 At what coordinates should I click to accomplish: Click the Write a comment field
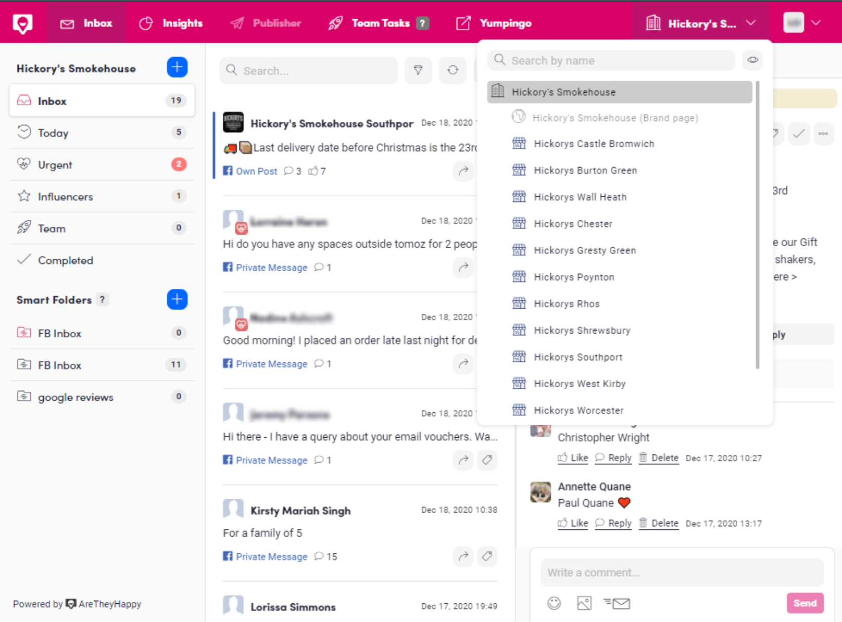click(682, 573)
